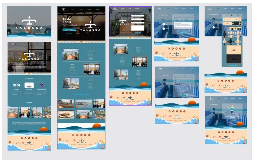Click the Jakarta Phinisi collaboration logo
Screen dimensions: 255x163
point(29,85)
